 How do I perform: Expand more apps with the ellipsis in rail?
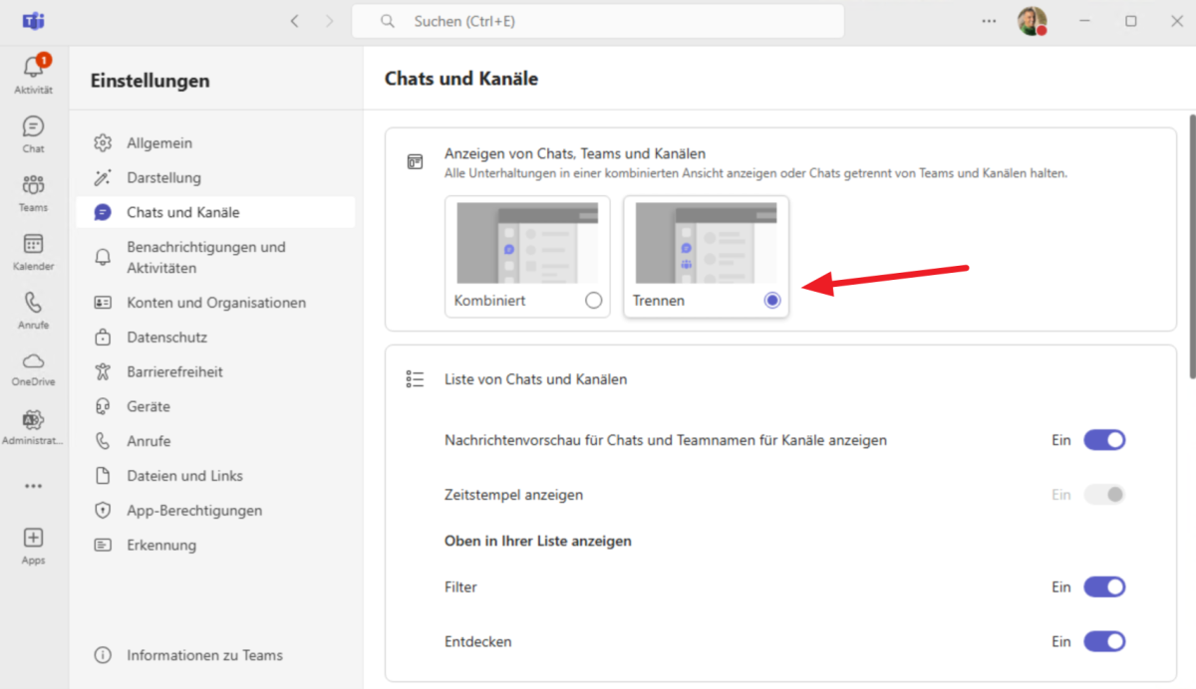click(x=33, y=487)
